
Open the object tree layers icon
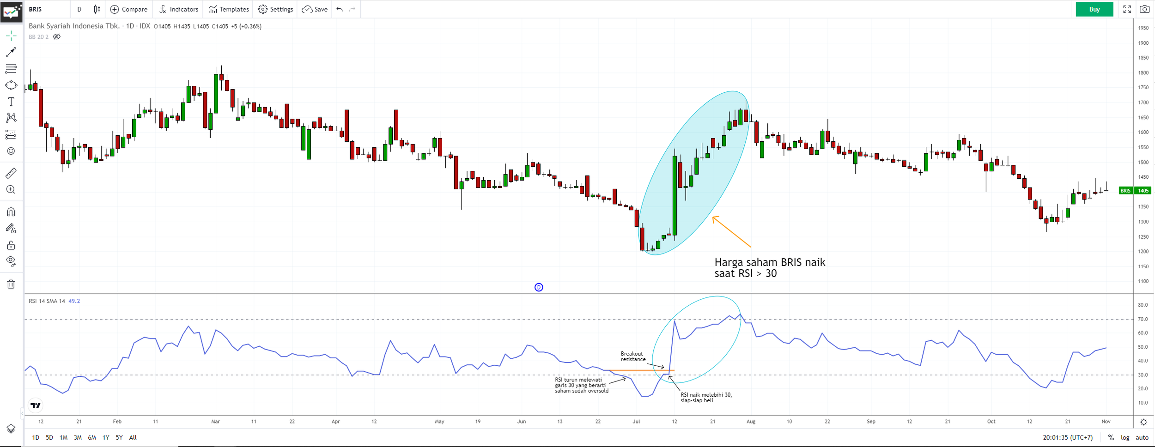[x=11, y=429]
